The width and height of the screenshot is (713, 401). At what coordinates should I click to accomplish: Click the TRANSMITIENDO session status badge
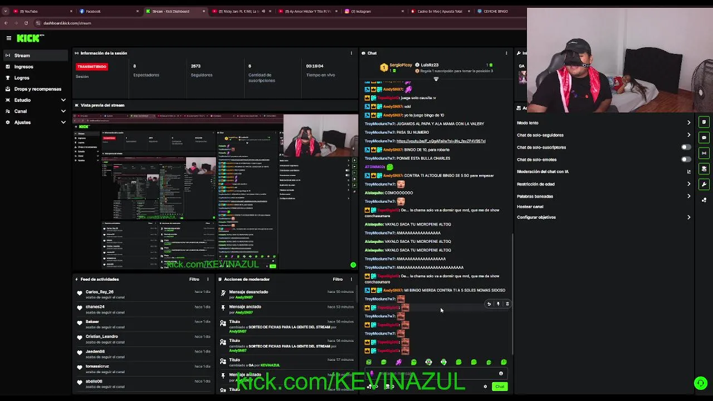(92, 66)
